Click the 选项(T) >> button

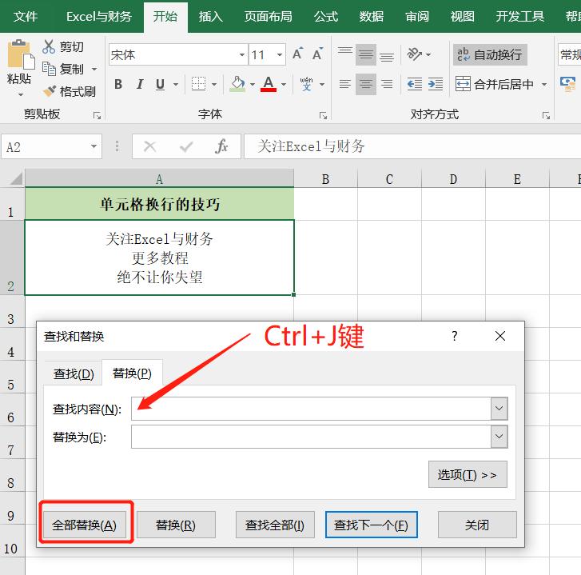(x=468, y=474)
